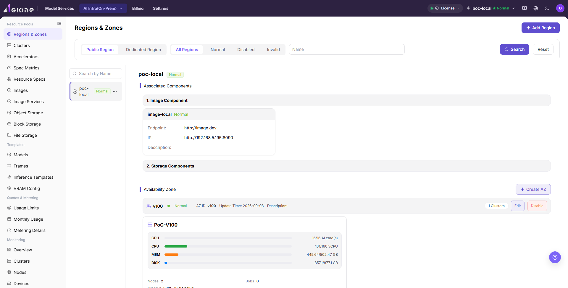Click the image endpoint http://image.dev

click(x=200, y=128)
